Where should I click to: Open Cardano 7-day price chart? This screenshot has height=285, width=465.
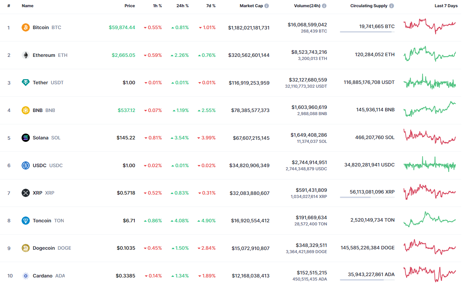click(430, 274)
